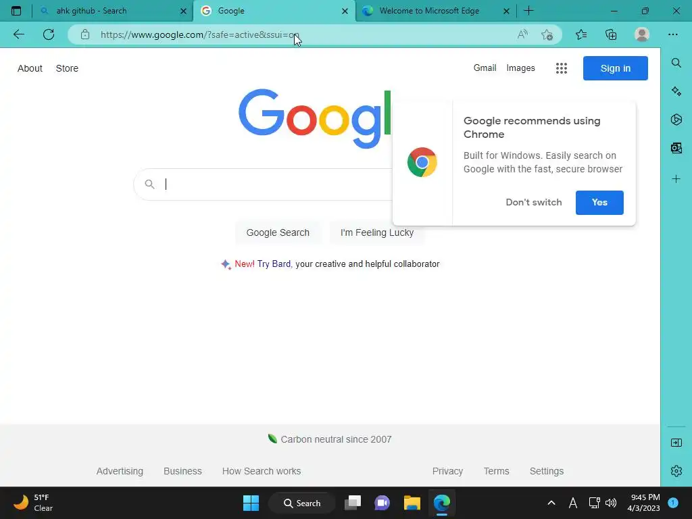Reload the page with refresh icon
692x519 pixels.
(49, 34)
